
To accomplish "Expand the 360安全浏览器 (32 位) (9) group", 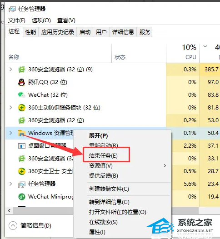I will pyautogui.click(x=10, y=70).
